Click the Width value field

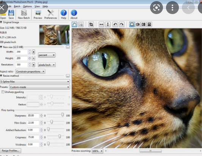22,52
